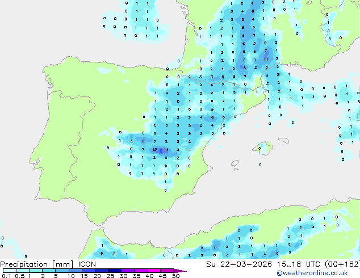Click the 0.1–0.5 mm legend color box
This screenshot has height=278, width=360.
[10, 271]
